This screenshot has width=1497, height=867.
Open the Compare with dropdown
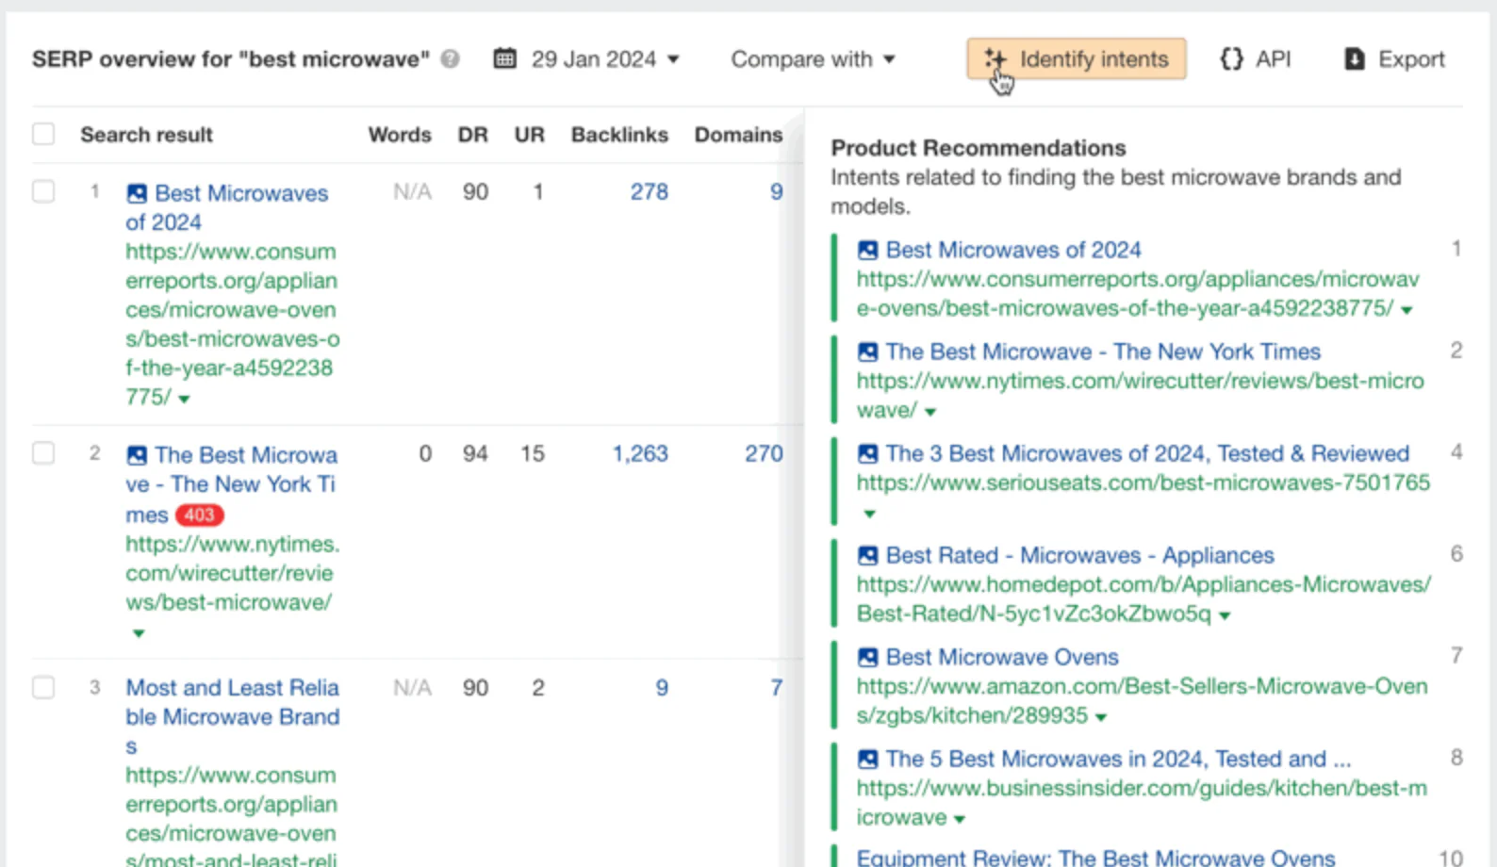pyautogui.click(x=812, y=59)
